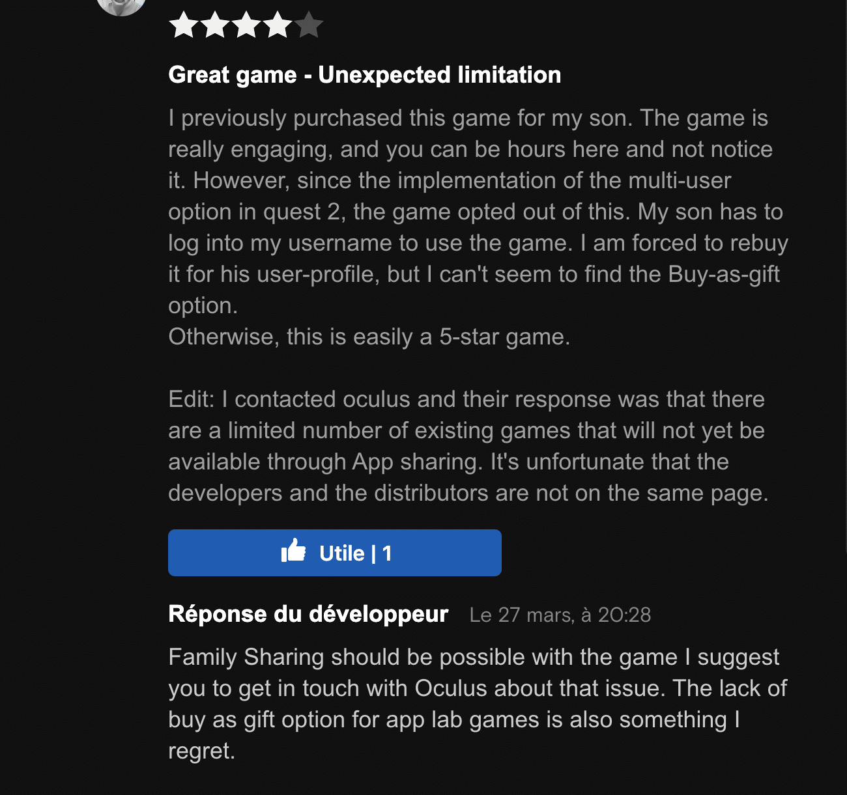
Task: Click the word "regret." ending the developer reply
Action: (201, 751)
